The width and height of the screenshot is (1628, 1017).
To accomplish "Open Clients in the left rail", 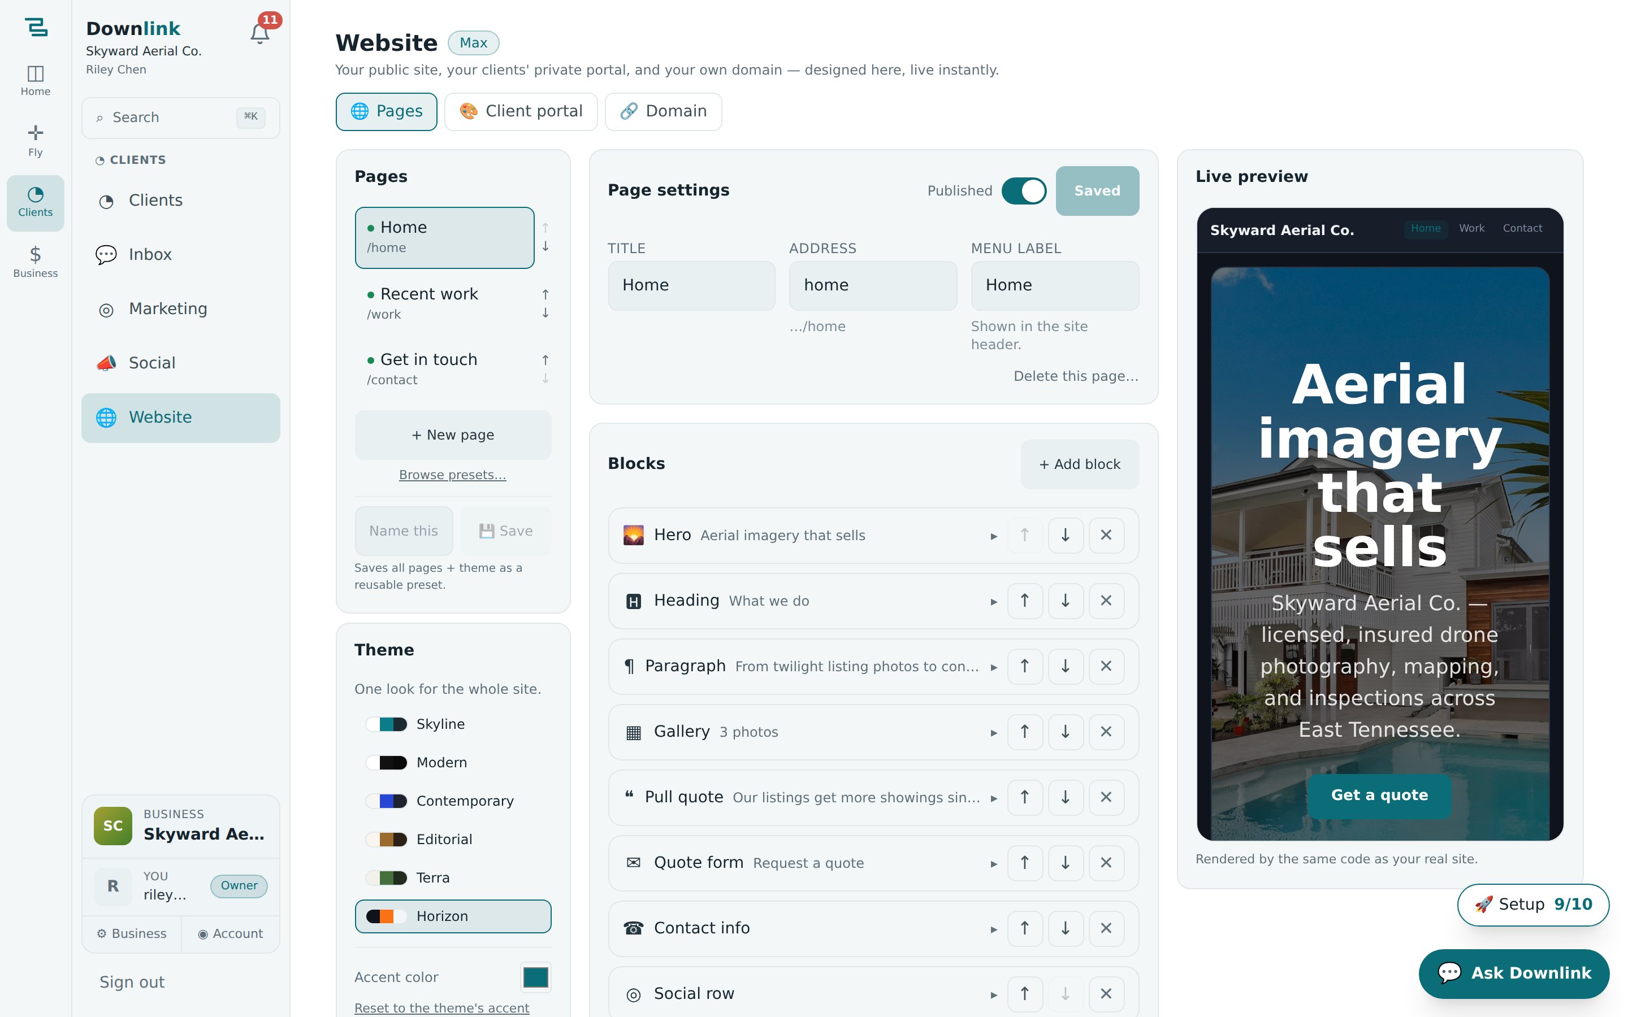I will click(36, 202).
